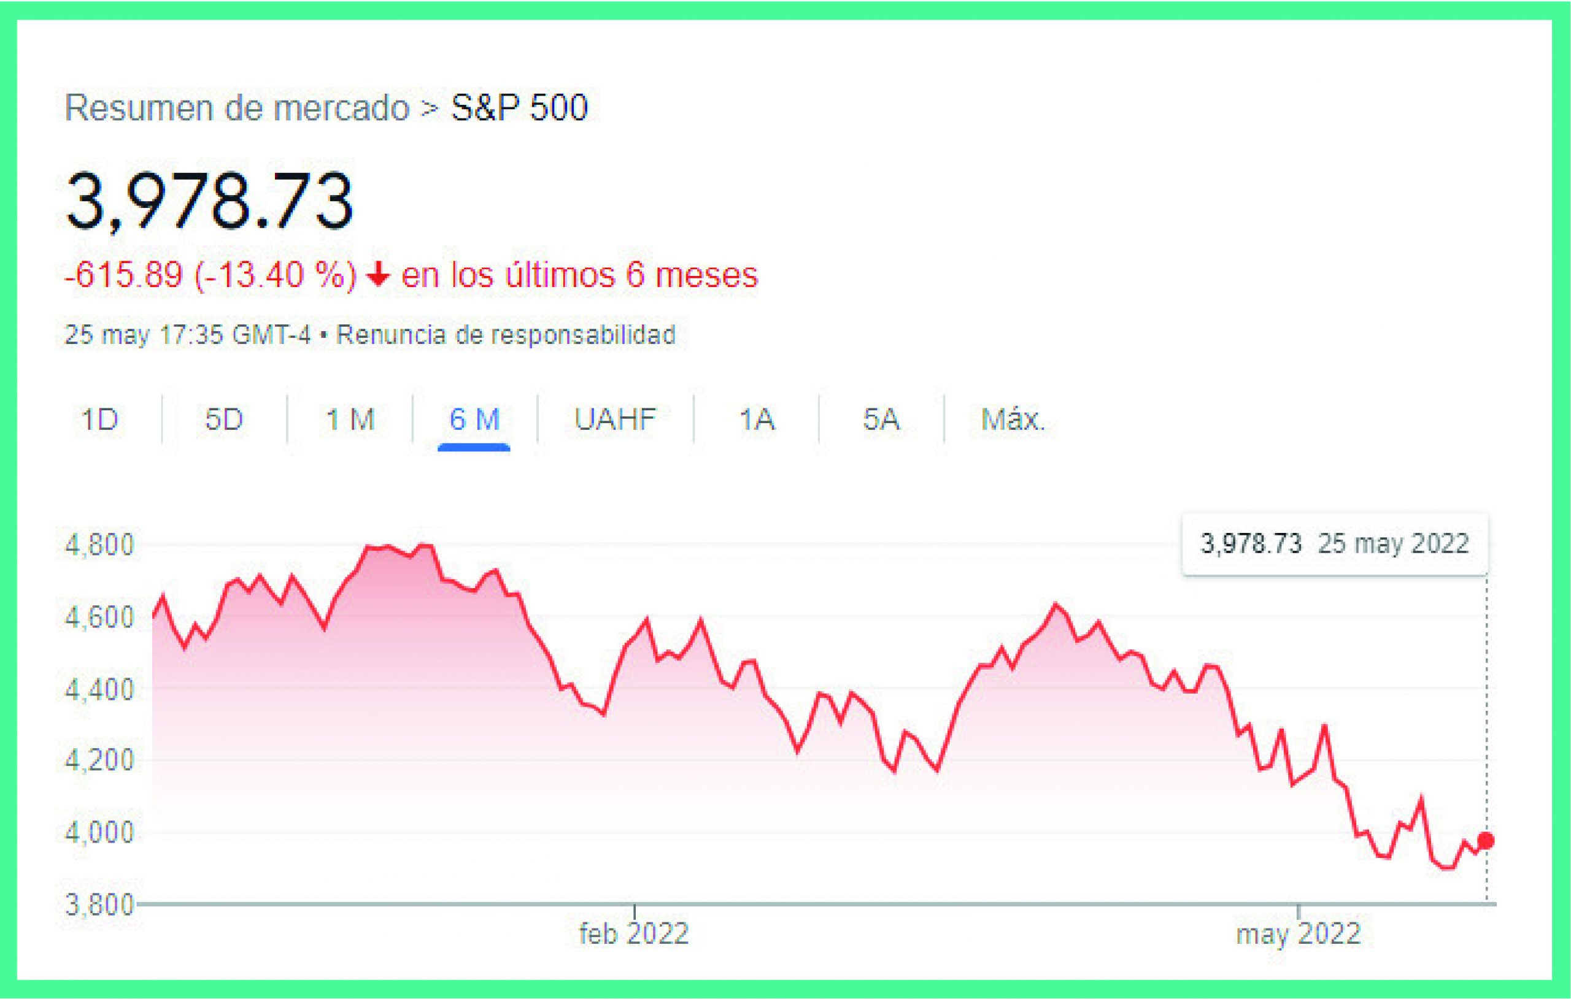Open the 1 M range tab
The width and height of the screenshot is (1571, 999).
point(350,419)
